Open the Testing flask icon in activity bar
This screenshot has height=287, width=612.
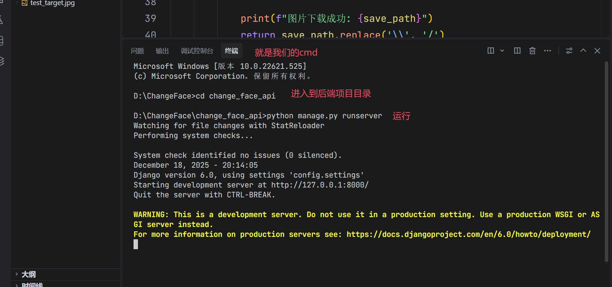tap(1, 20)
